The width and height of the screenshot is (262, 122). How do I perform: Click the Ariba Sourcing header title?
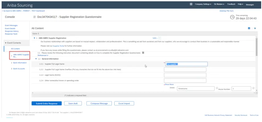[20, 5]
